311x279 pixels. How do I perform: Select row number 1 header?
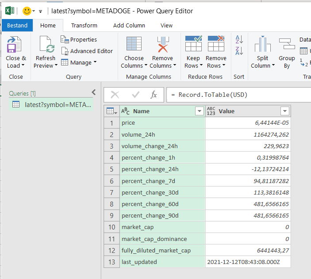[x=111, y=123]
